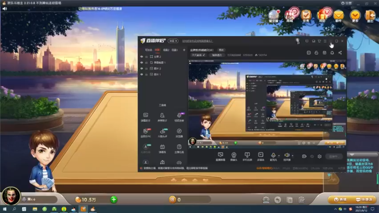Toggle preview visibility eye in stream toolbar
379x213 pixels.
[x=312, y=157]
